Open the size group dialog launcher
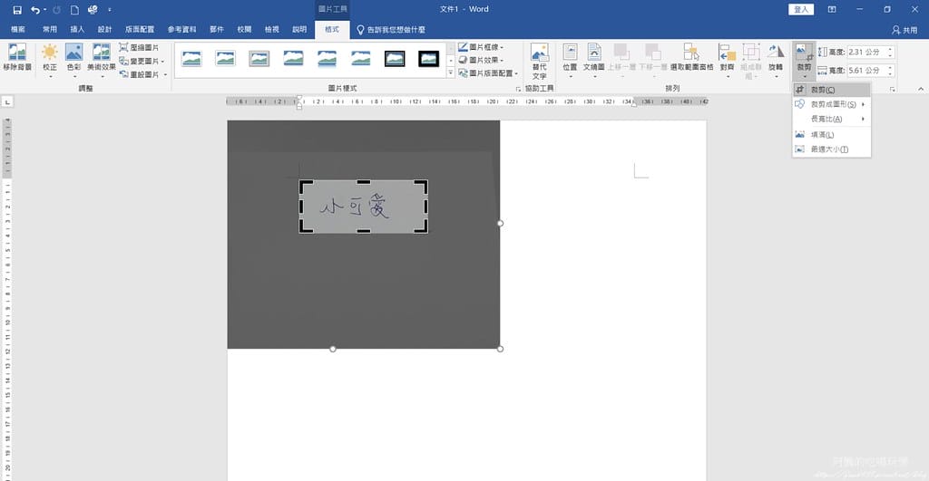The width and height of the screenshot is (929, 481). (x=893, y=89)
